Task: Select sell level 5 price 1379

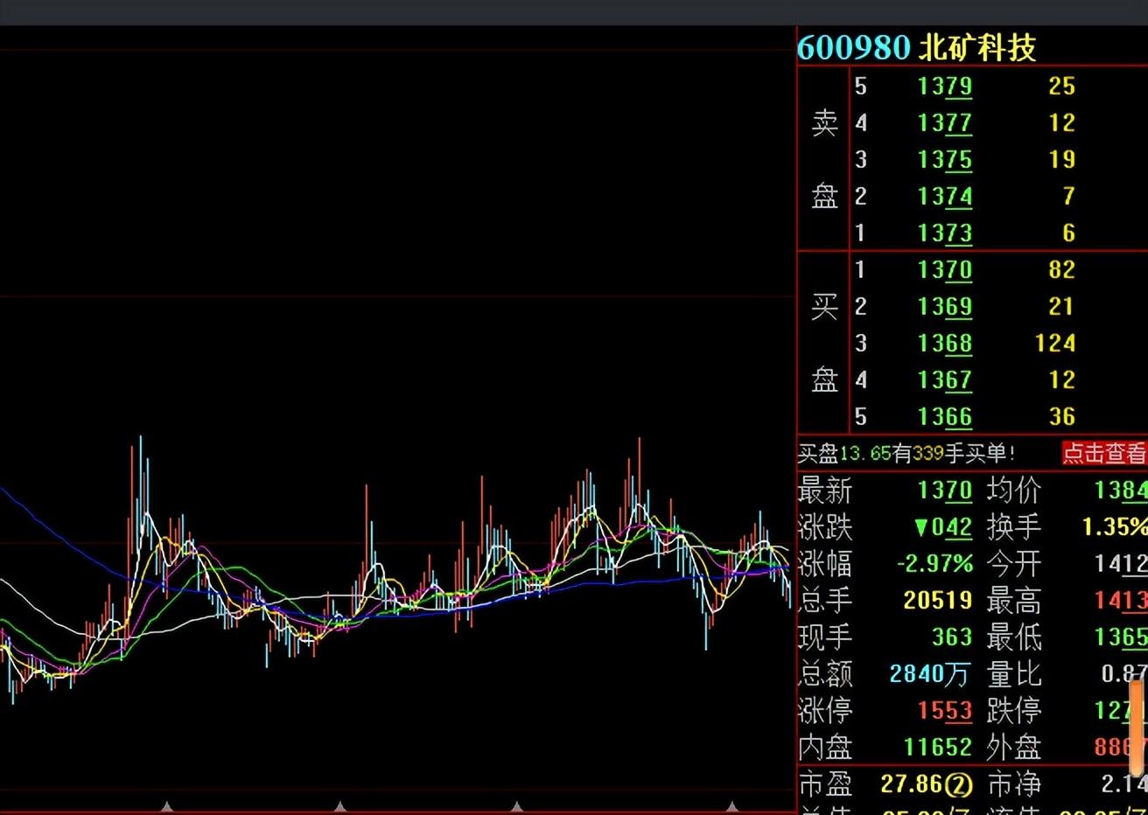Action: (x=945, y=86)
